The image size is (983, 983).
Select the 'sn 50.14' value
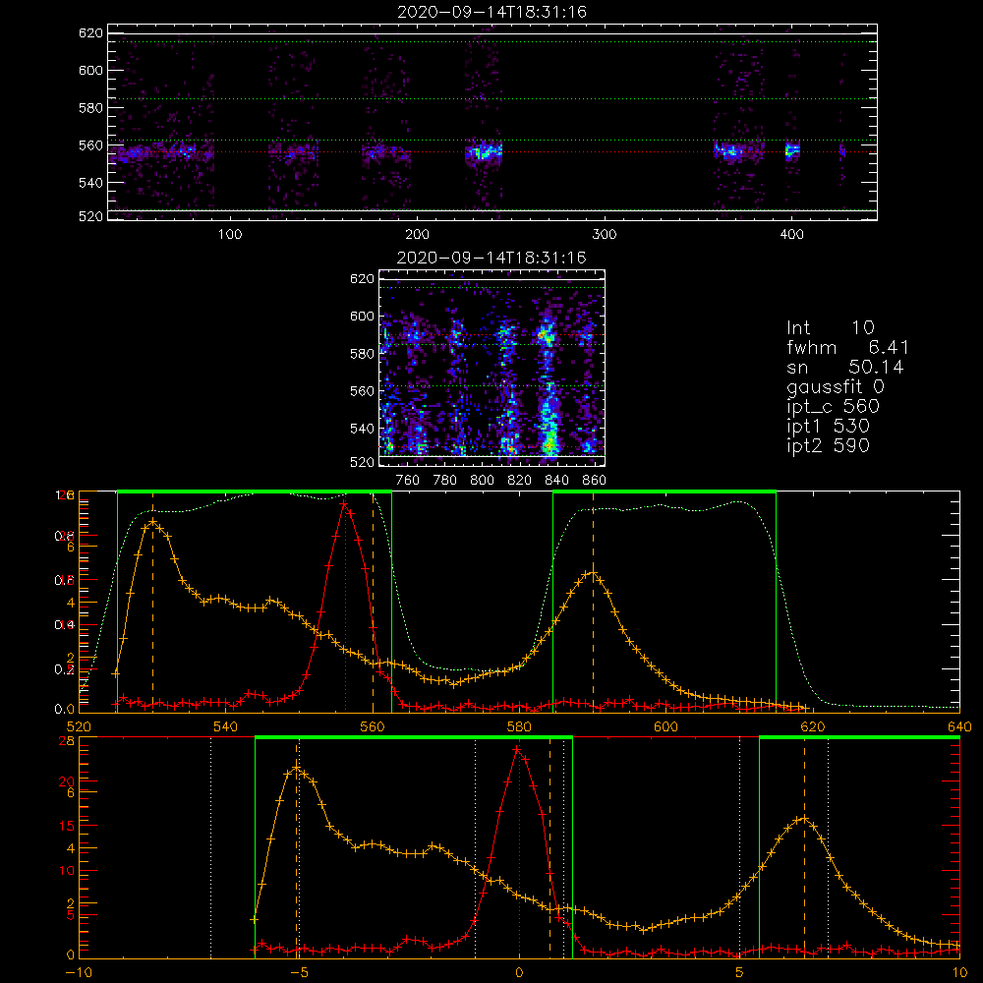point(845,367)
